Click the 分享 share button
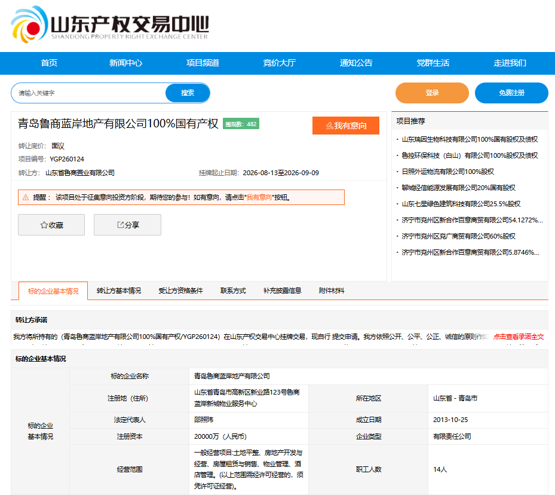 [127, 225]
